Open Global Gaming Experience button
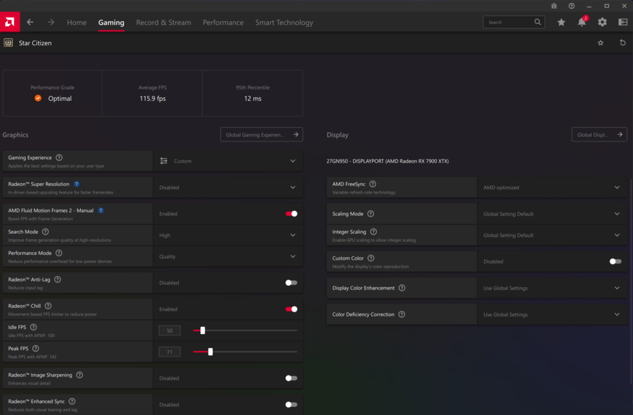The height and width of the screenshot is (415, 633). pyautogui.click(x=261, y=135)
